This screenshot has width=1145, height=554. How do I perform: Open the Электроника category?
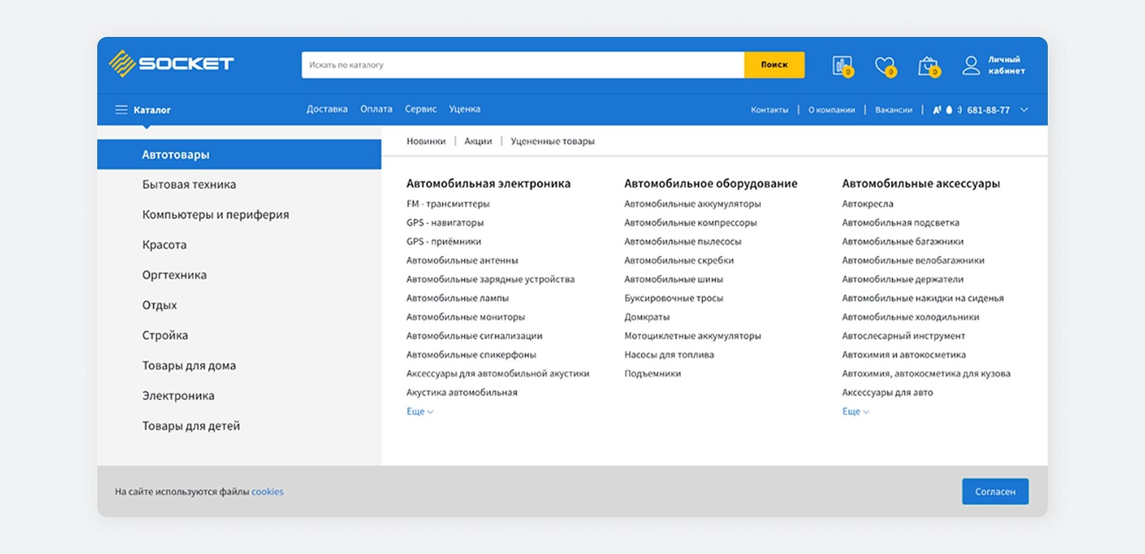tap(178, 396)
